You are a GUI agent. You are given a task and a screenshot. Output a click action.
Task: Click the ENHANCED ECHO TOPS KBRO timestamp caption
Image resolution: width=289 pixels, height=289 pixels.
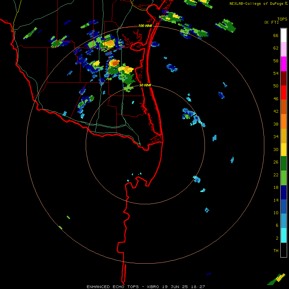tap(146, 287)
